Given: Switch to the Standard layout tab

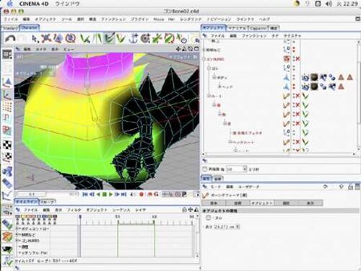Looking at the screenshot, I should coord(10,28).
